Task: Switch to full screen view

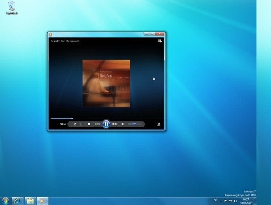Action: (x=158, y=124)
